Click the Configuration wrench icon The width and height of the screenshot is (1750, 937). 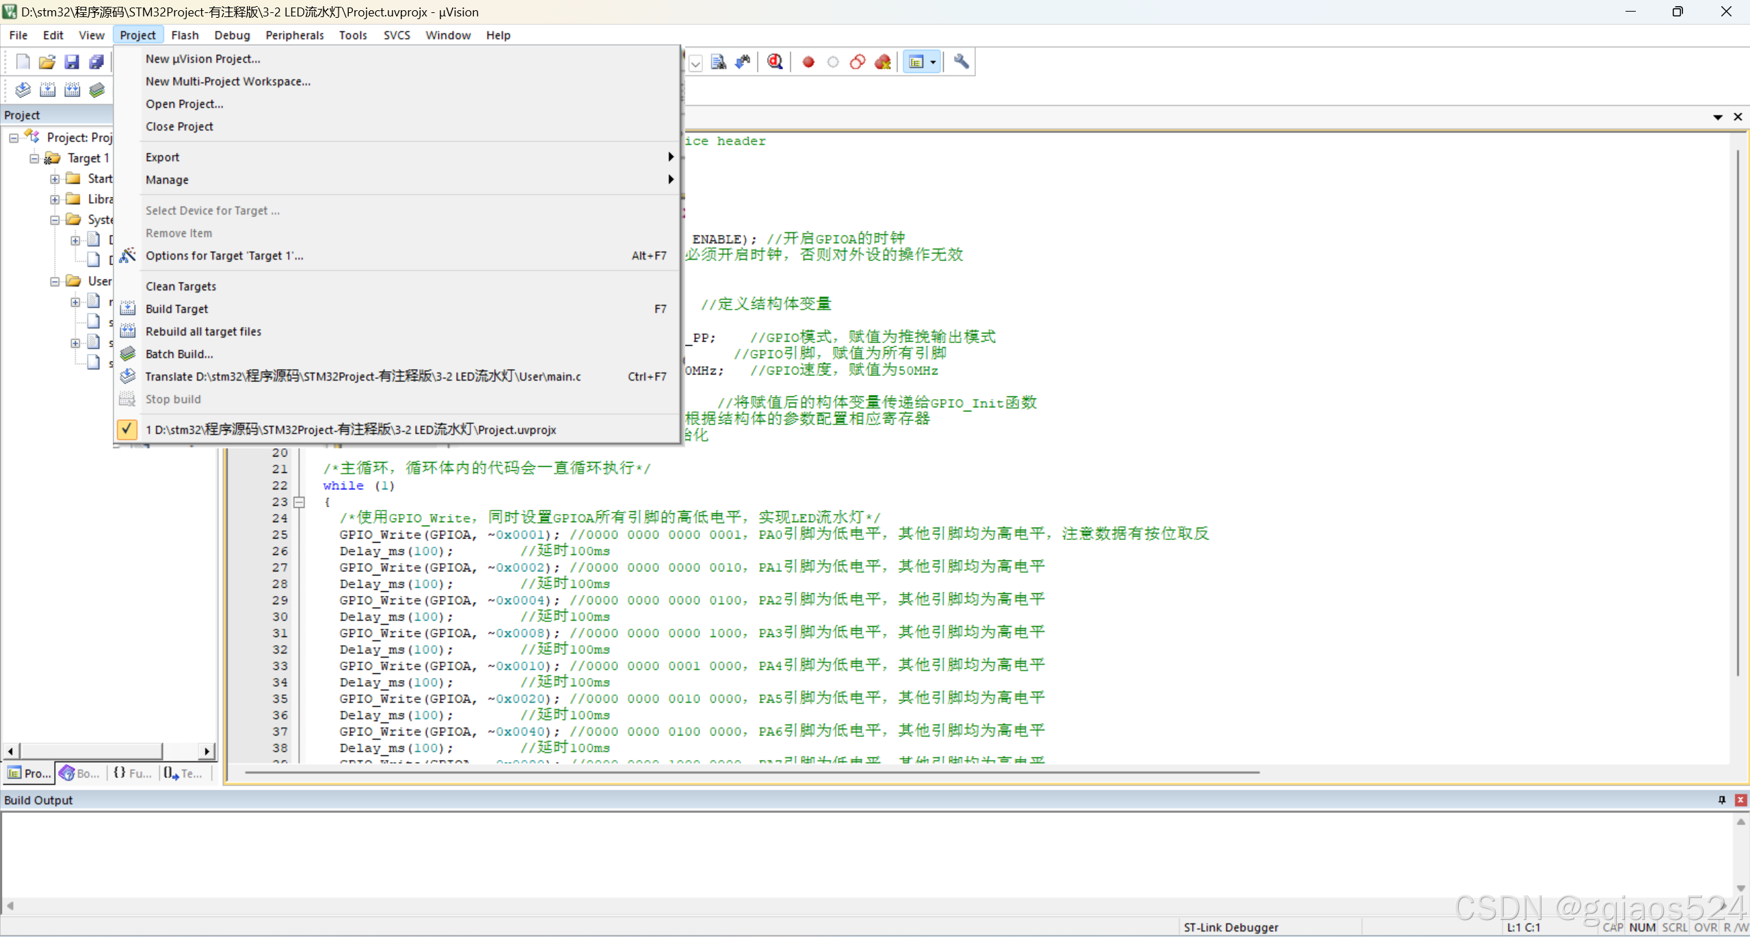[x=961, y=62]
